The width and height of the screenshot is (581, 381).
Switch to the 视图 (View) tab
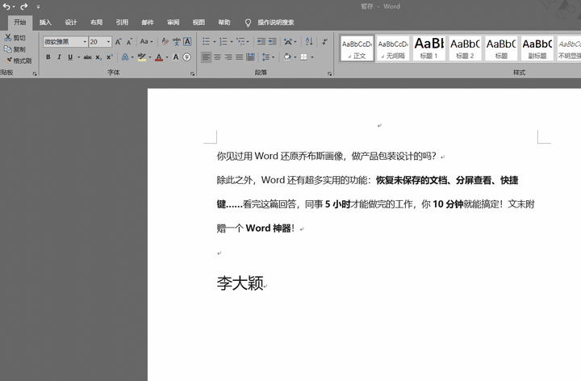[x=199, y=23]
